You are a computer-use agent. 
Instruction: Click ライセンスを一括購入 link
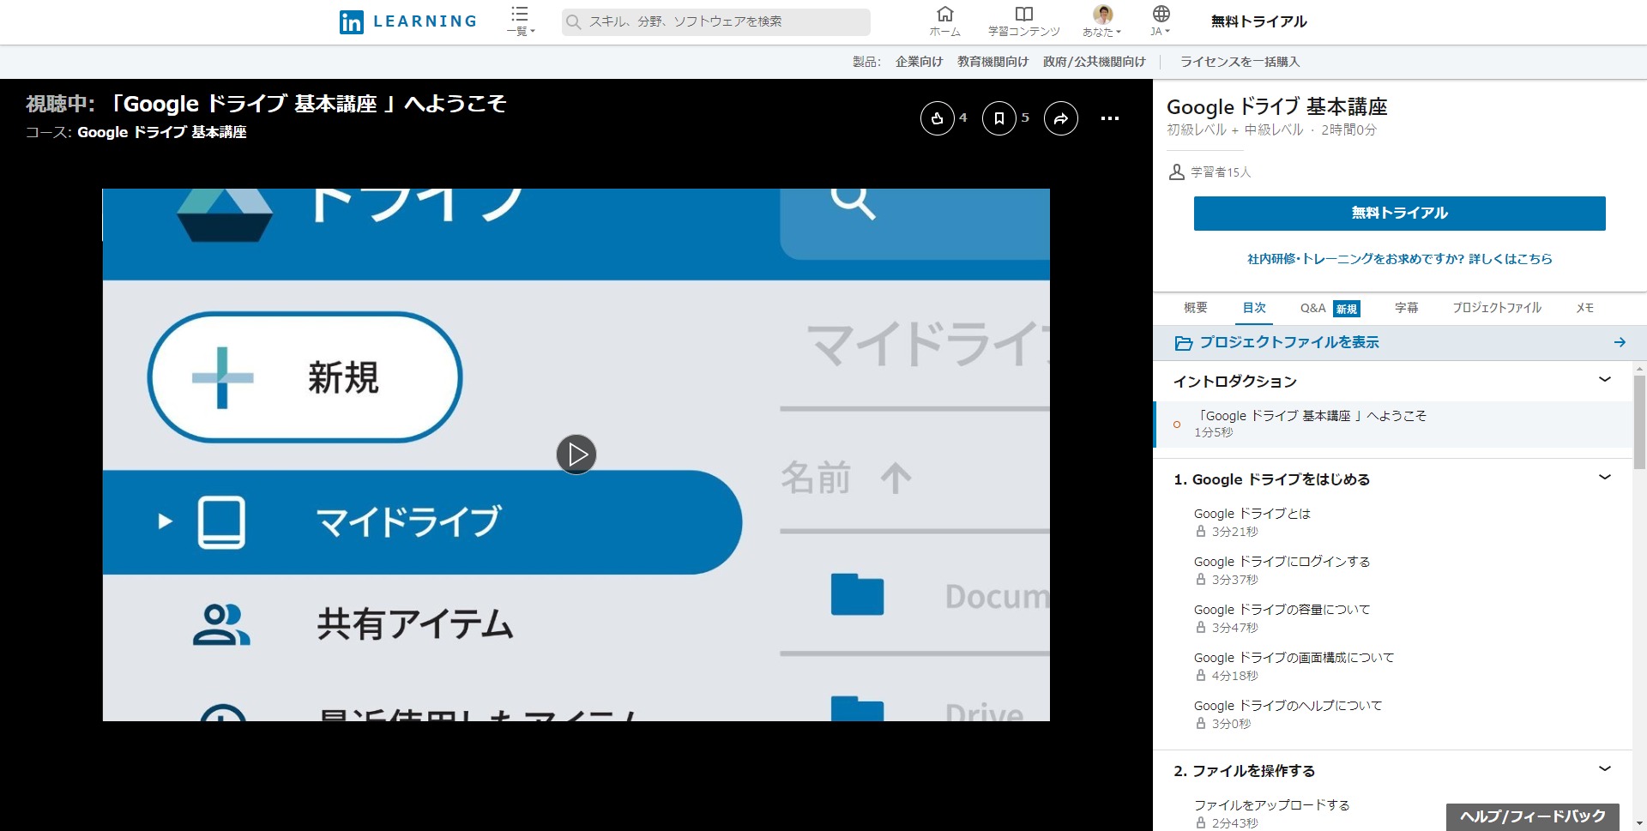pyautogui.click(x=1240, y=62)
